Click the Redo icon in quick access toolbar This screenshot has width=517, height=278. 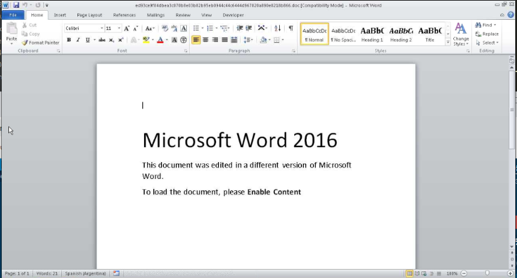(38, 5)
